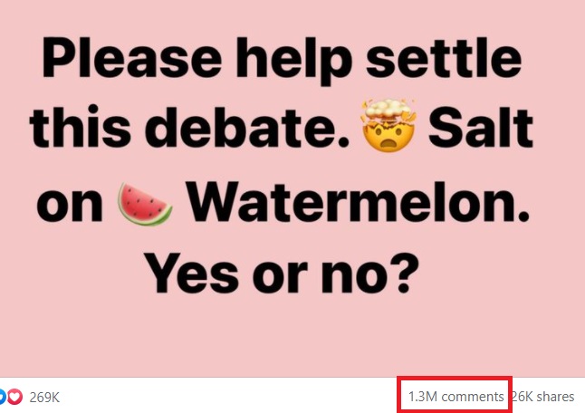Click the text "no?" in the post

click(369, 274)
